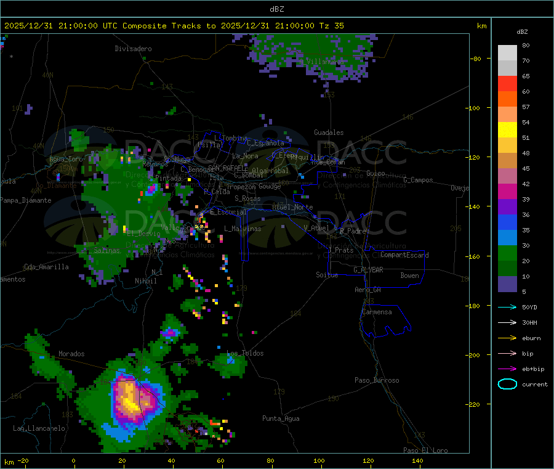
Task: Click the Carmensa map label
Action: click(x=377, y=312)
